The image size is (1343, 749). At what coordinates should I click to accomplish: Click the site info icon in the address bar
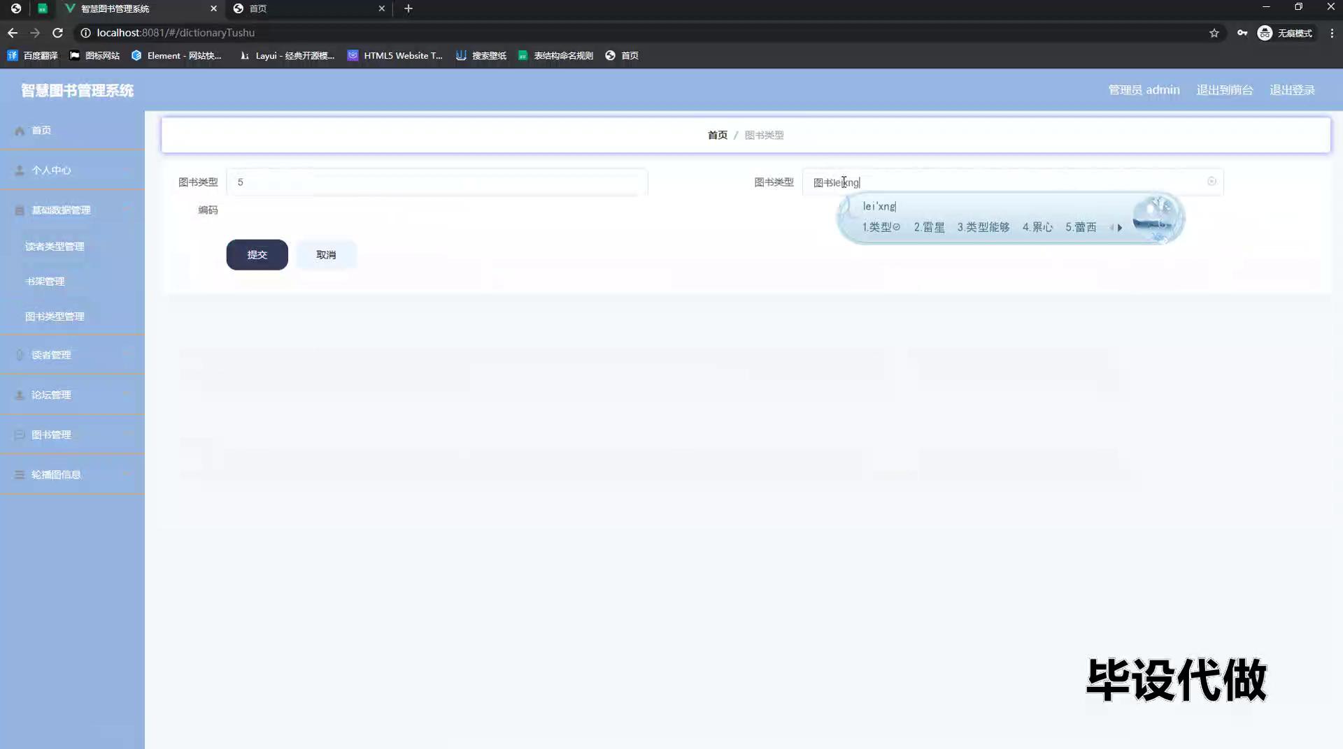(85, 33)
